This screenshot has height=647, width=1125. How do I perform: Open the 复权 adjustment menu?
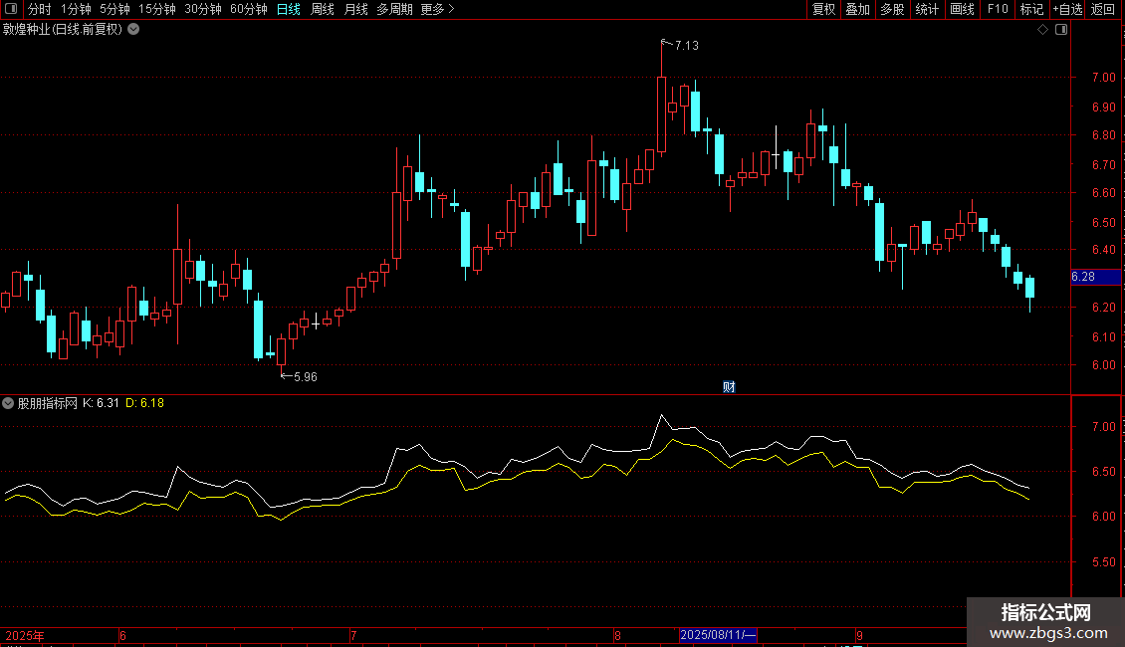[823, 9]
